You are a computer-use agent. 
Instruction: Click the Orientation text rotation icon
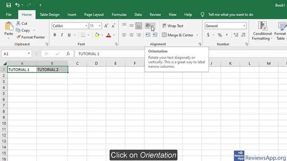pyautogui.click(x=148, y=25)
